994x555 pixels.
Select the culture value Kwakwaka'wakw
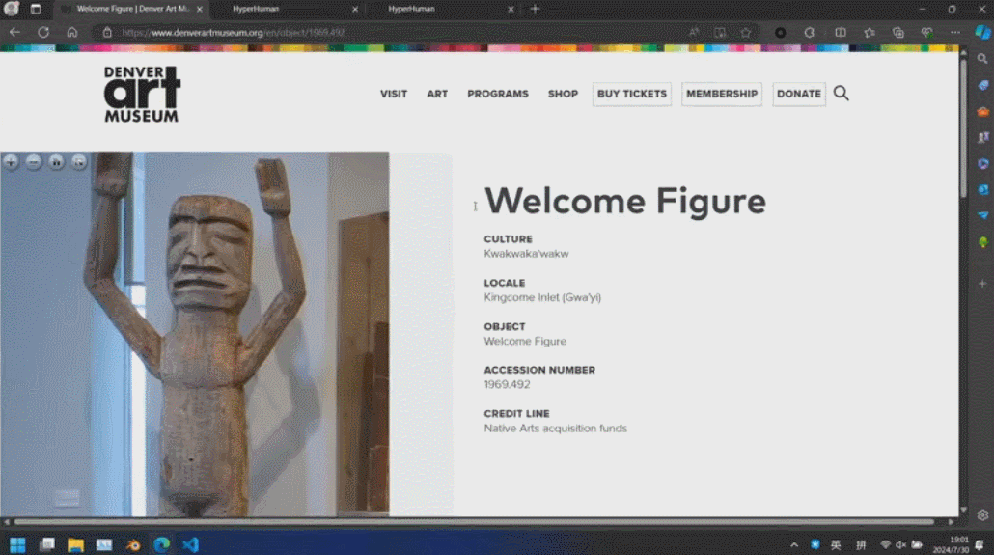coord(526,254)
